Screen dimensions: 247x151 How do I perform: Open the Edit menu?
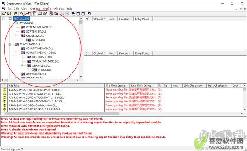point(16,9)
